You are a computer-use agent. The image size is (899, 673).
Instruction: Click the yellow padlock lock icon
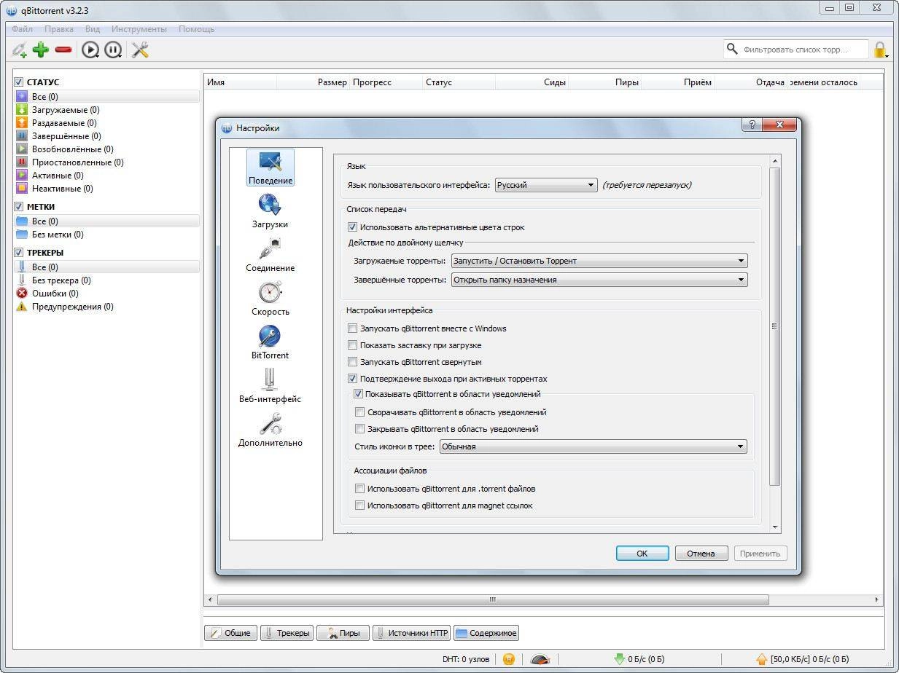pos(880,50)
